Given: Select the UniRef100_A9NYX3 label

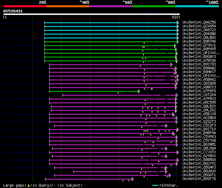Looking at the screenshot, I should [199, 87].
